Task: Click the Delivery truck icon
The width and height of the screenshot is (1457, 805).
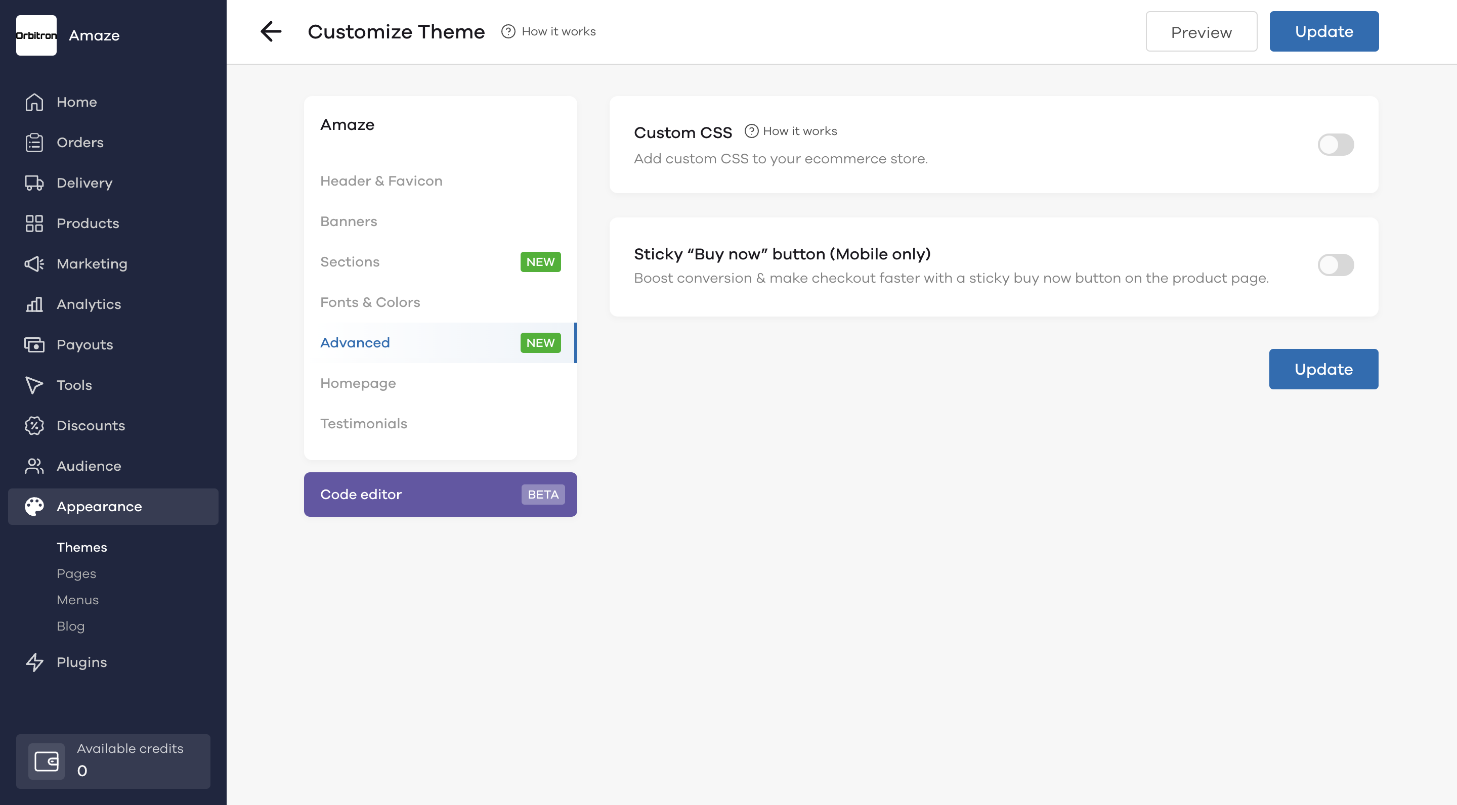Action: (34, 183)
